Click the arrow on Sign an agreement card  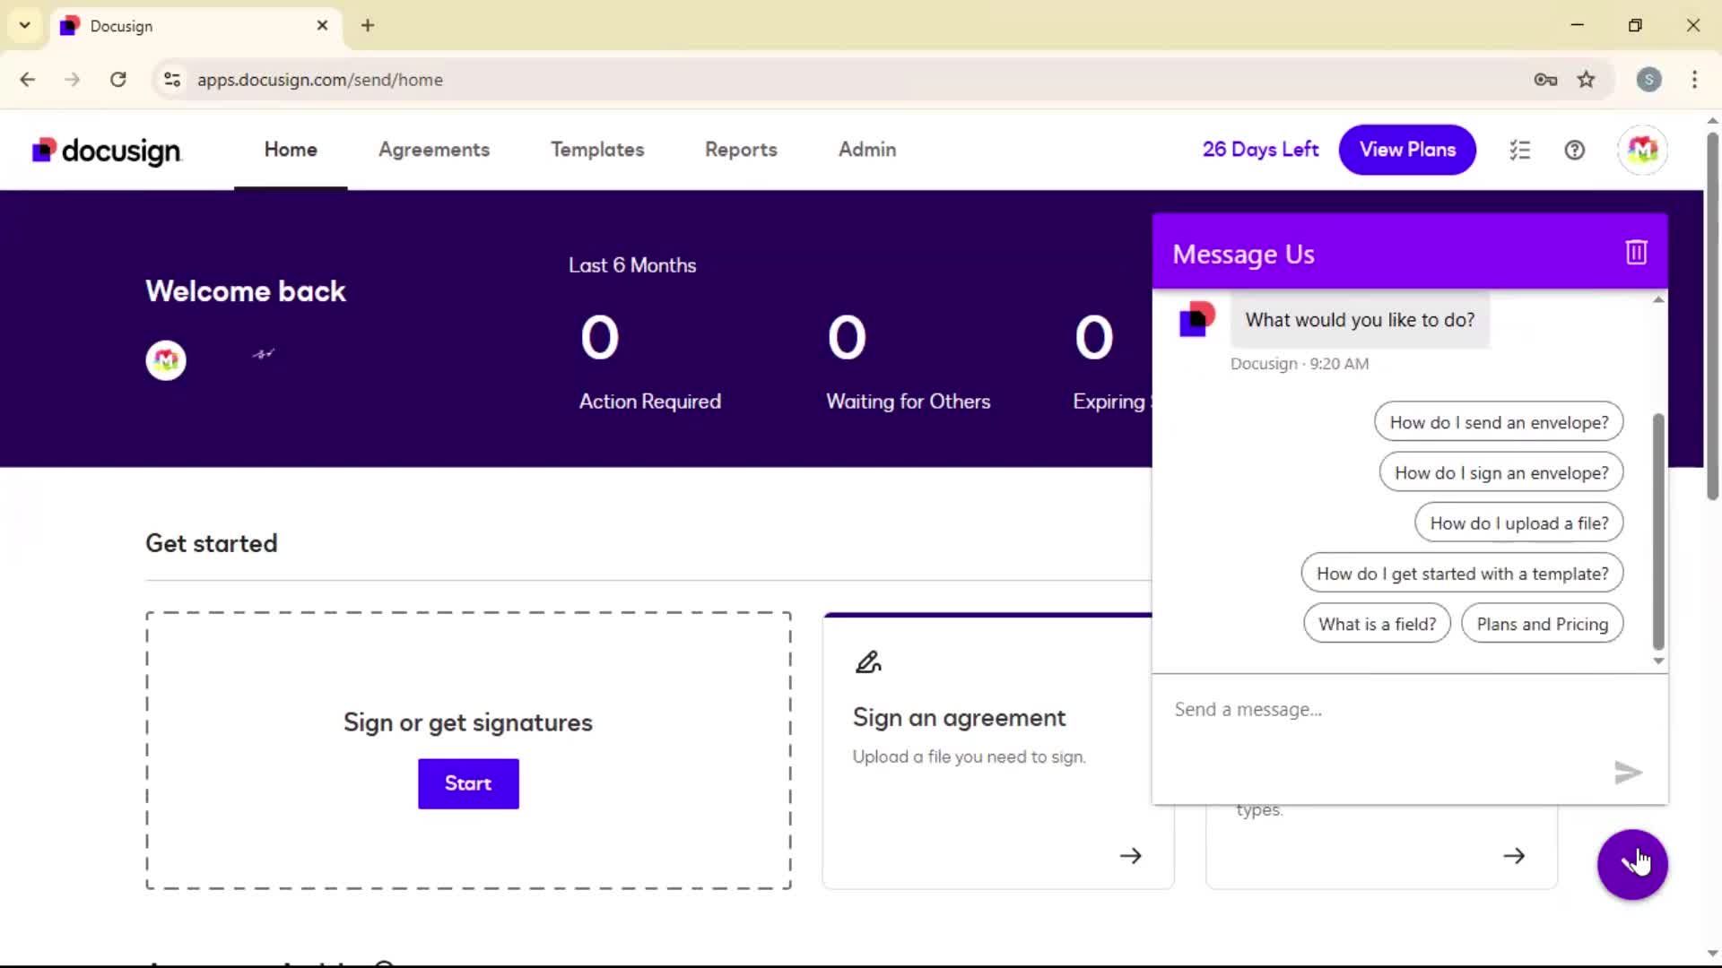pyautogui.click(x=1130, y=856)
